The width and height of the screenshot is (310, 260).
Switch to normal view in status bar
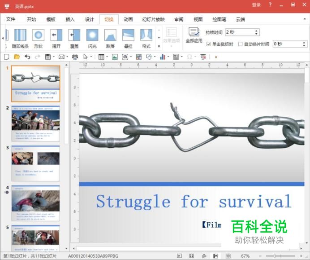click(215, 256)
